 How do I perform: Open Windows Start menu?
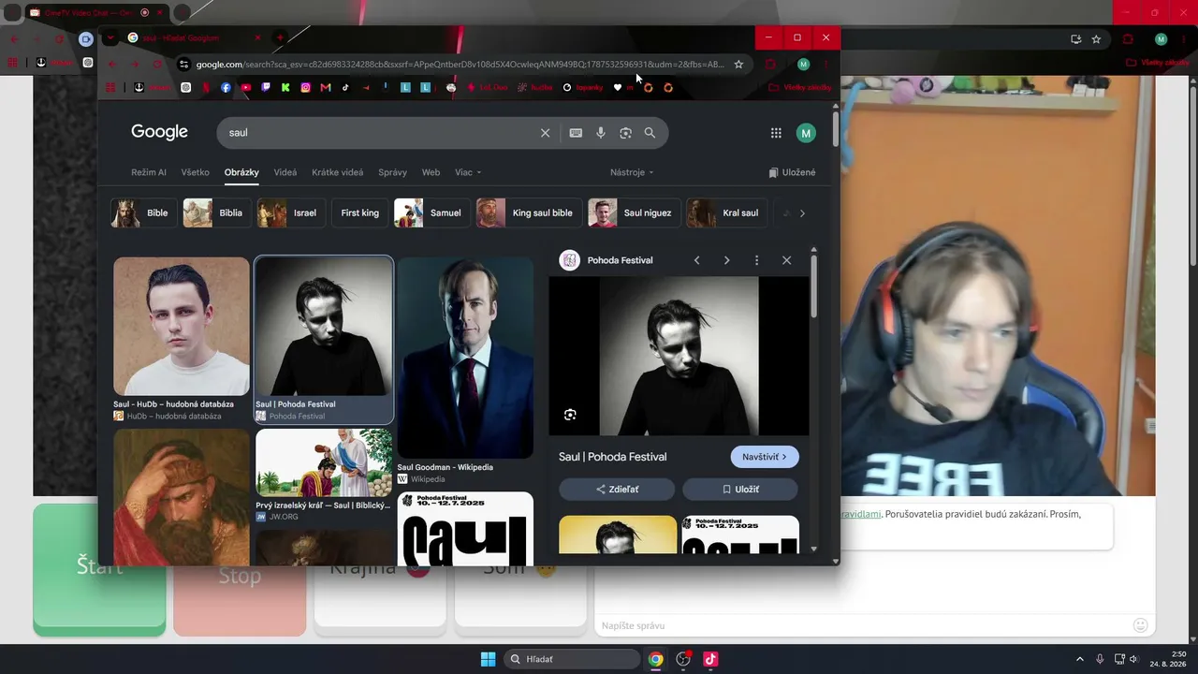[488, 659]
